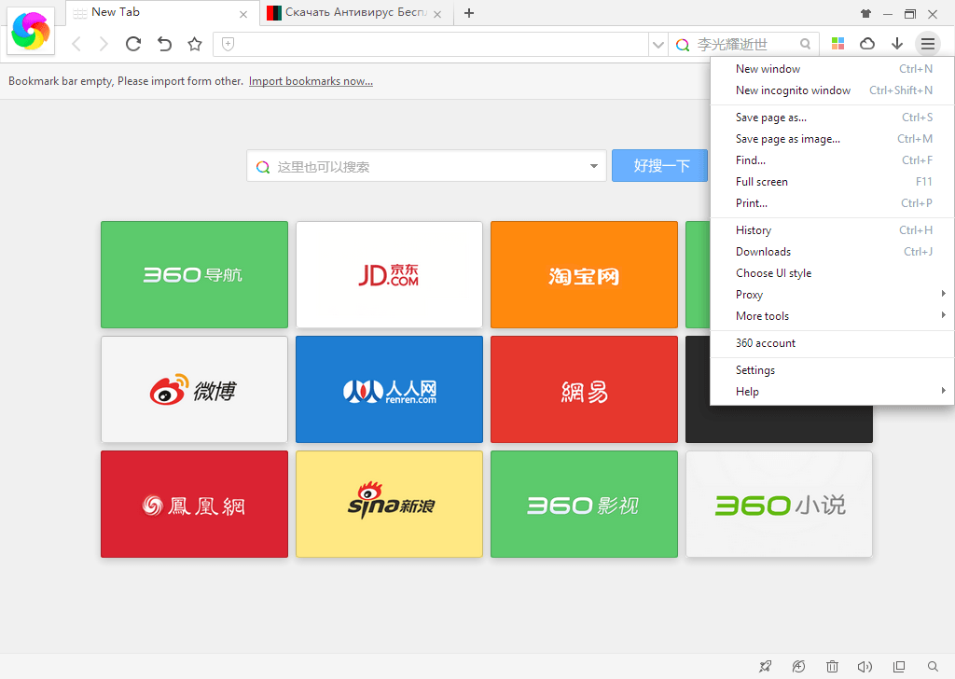Click the 360 browser logo avatar
Viewport: 955px width, 679px height.
pyautogui.click(x=31, y=31)
